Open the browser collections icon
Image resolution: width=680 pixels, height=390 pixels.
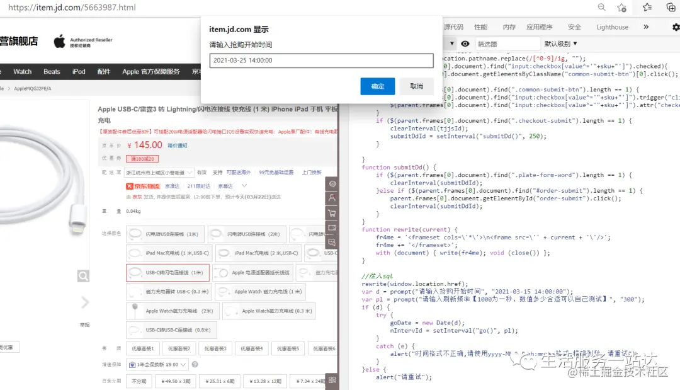(671, 8)
